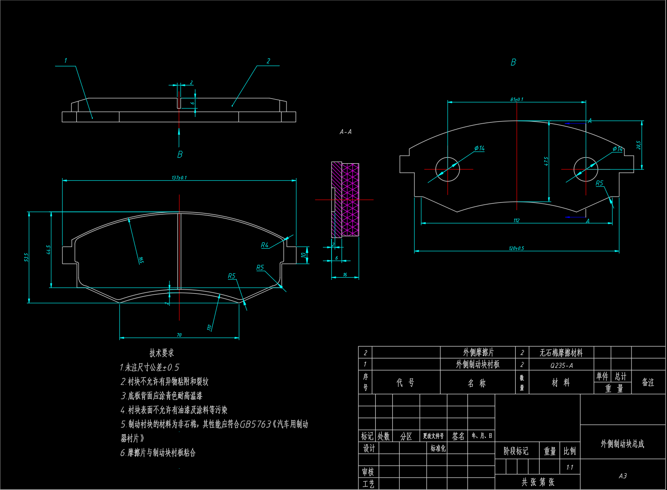Select the 单件 header cell
667x490 pixels.
602,376
